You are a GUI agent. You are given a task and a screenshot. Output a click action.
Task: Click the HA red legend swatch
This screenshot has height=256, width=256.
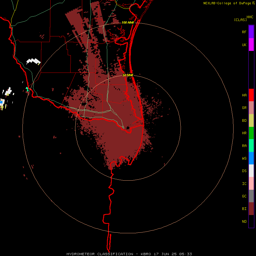(251, 95)
